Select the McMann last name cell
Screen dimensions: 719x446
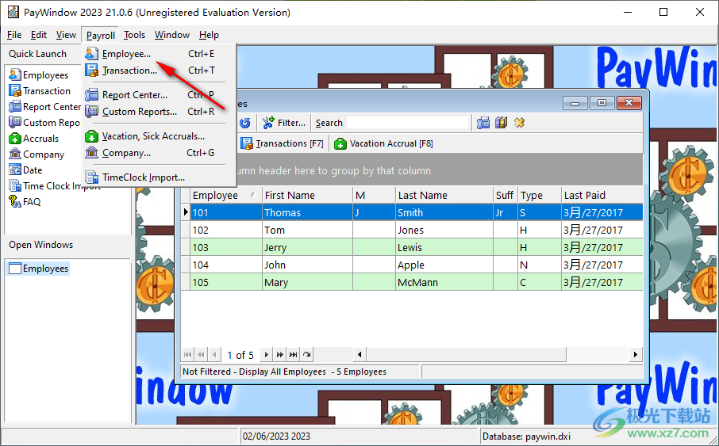point(444,282)
